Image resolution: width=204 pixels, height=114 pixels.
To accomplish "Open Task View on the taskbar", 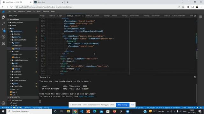I will point(62,111).
